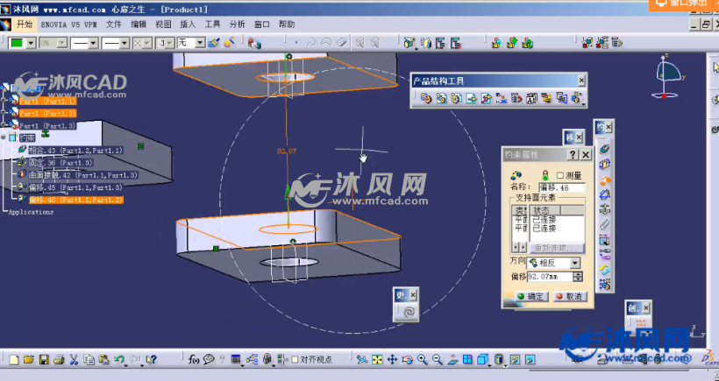Click the Fly Mode icon

point(362,360)
